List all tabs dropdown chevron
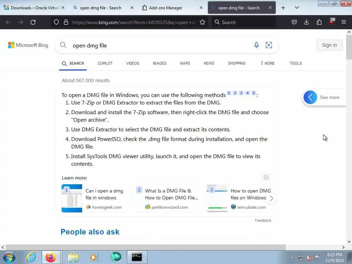 297,8
